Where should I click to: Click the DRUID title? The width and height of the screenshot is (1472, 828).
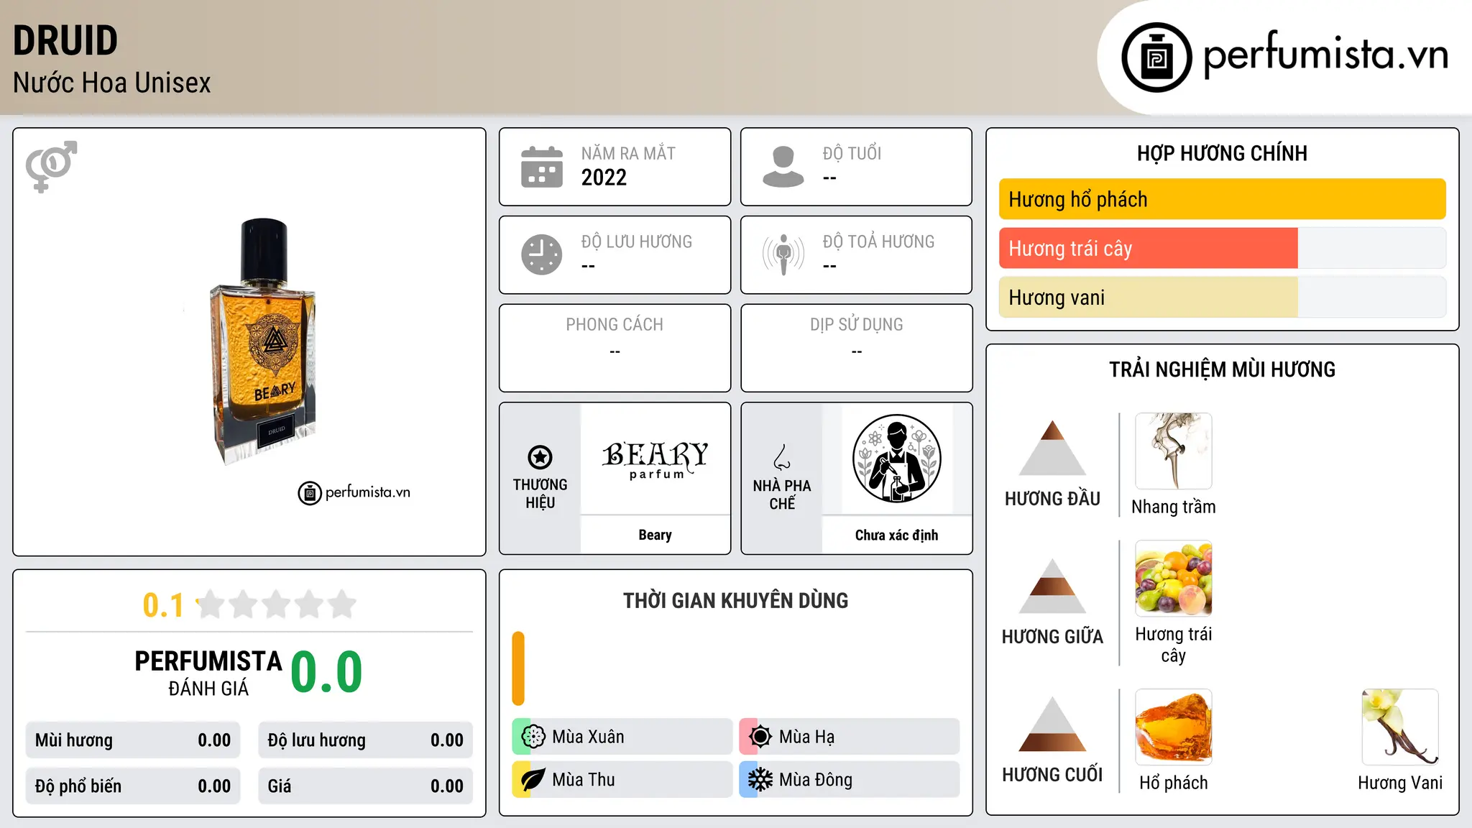click(x=65, y=40)
